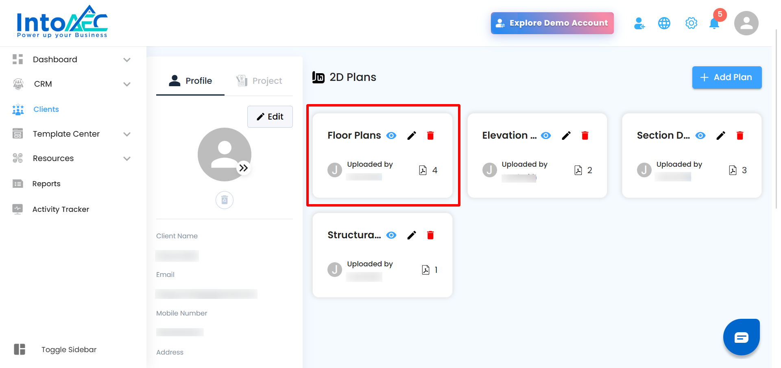Open Activity Tracker in sidebar
Image resolution: width=781 pixels, height=368 pixels.
pos(61,209)
